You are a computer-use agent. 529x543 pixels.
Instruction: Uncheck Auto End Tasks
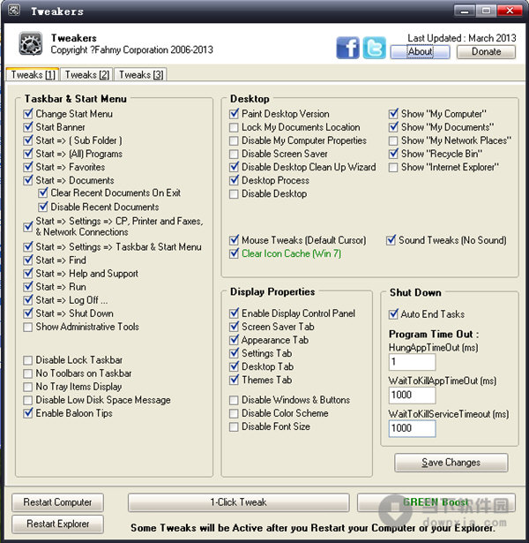pyautogui.click(x=393, y=314)
